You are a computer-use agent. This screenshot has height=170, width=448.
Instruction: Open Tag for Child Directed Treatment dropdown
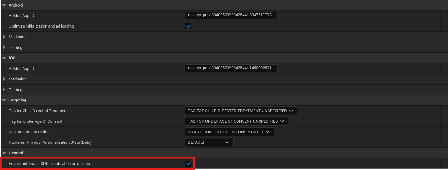click(x=241, y=111)
